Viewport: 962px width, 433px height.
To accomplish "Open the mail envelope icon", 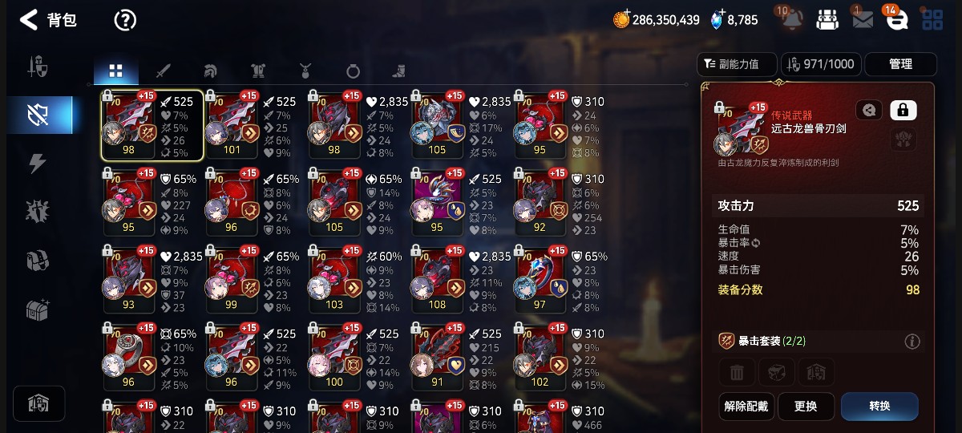I will (863, 20).
